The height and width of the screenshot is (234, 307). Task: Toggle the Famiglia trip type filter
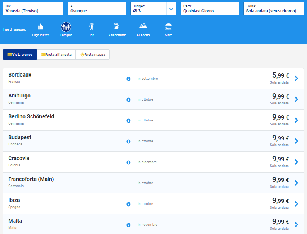point(66,27)
